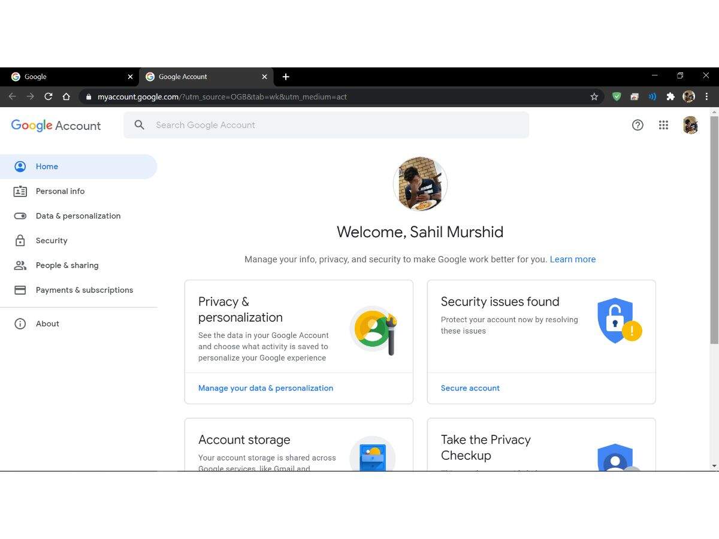Screen dimensions: 719x539
Task: Reload the page
Action: pyautogui.click(x=49, y=96)
